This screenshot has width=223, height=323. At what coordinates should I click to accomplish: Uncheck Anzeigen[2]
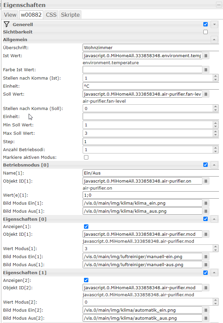coord(86,280)
